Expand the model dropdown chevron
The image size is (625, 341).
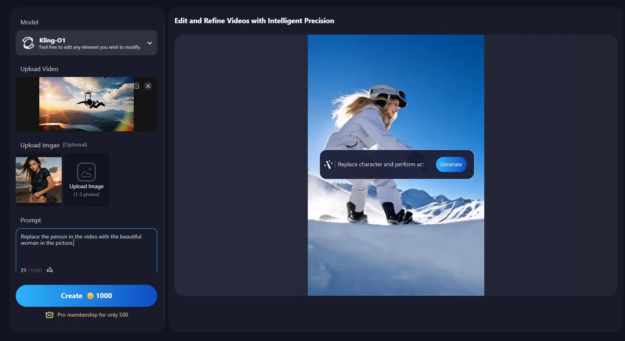tap(150, 43)
